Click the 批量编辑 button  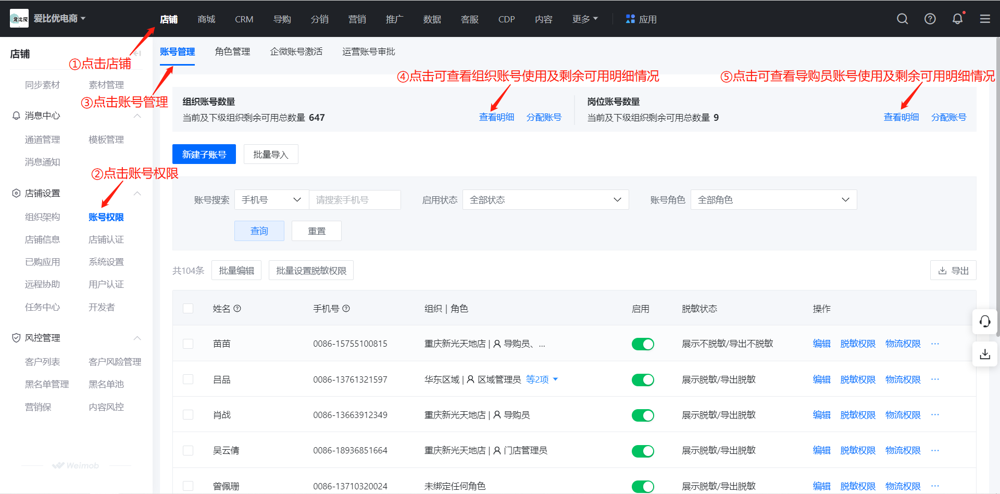coord(236,271)
